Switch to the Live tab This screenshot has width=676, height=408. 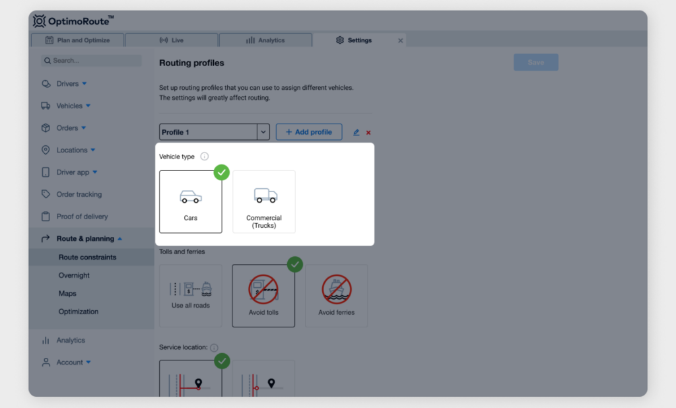click(172, 40)
